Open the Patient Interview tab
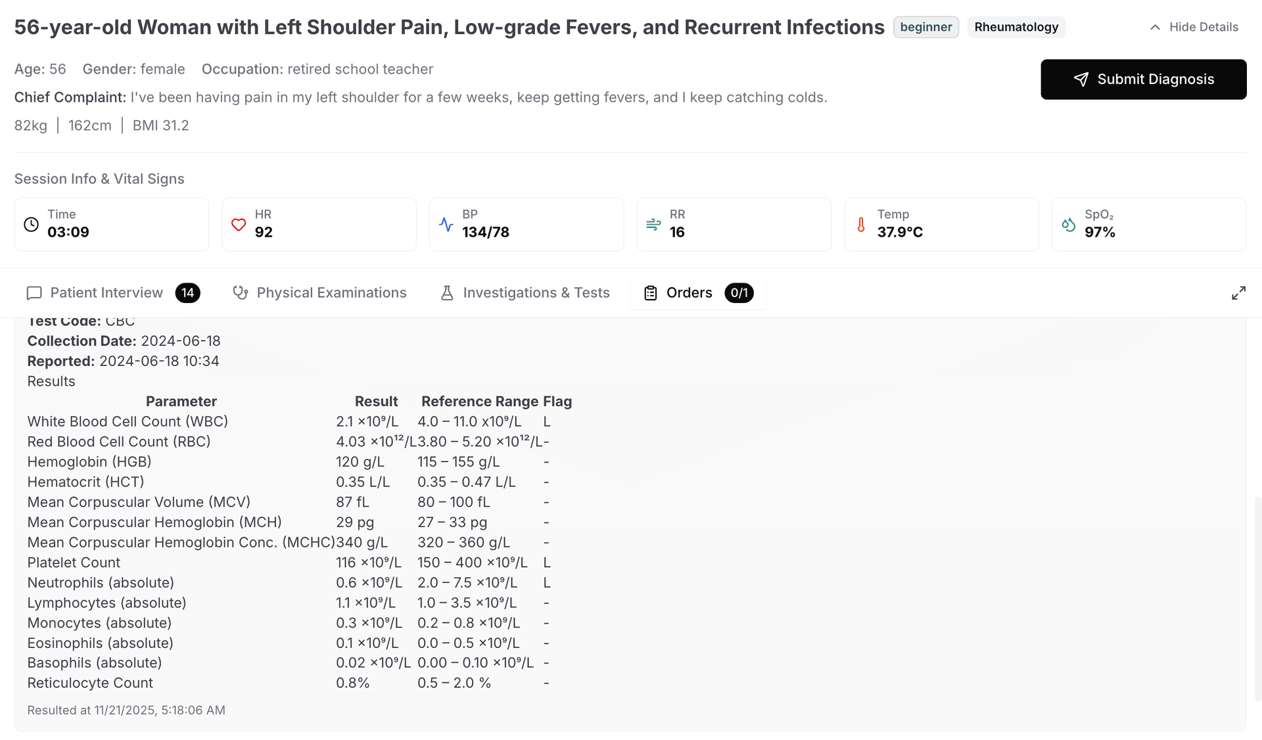Image resolution: width=1262 pixels, height=740 pixels. (106, 293)
